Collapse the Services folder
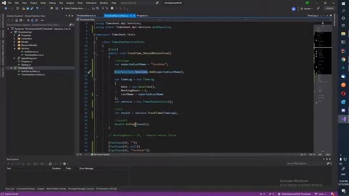 [15, 48]
